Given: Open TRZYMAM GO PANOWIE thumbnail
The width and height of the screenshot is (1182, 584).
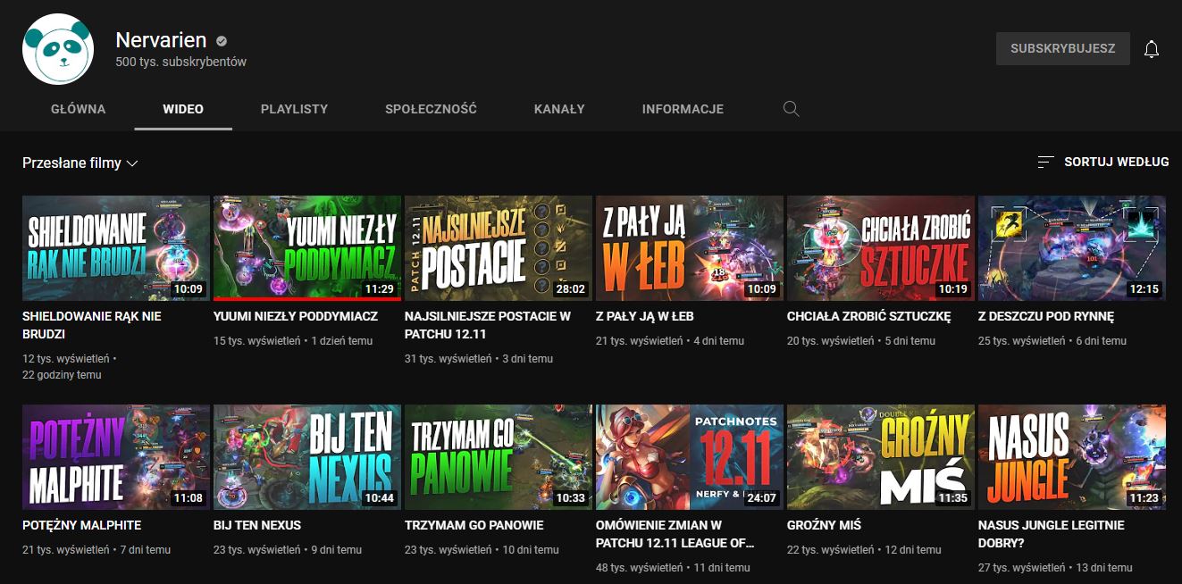Looking at the screenshot, I should click(x=499, y=457).
